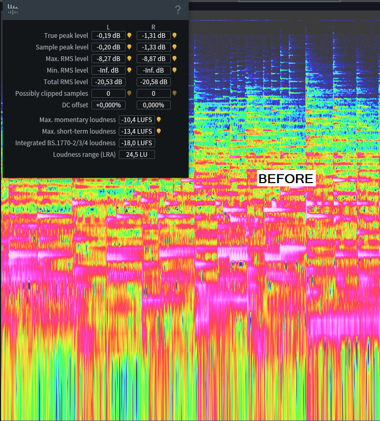Click the Total RMS level label
This screenshot has height=421, width=380.
[66, 82]
